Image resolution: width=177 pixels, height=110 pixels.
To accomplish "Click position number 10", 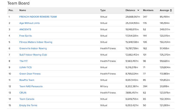I will tap(10, 74).
